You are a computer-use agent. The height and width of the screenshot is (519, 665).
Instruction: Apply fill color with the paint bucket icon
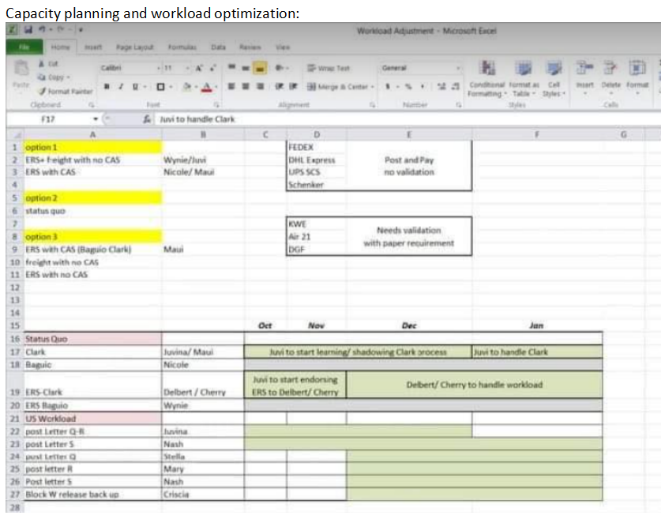(x=186, y=87)
